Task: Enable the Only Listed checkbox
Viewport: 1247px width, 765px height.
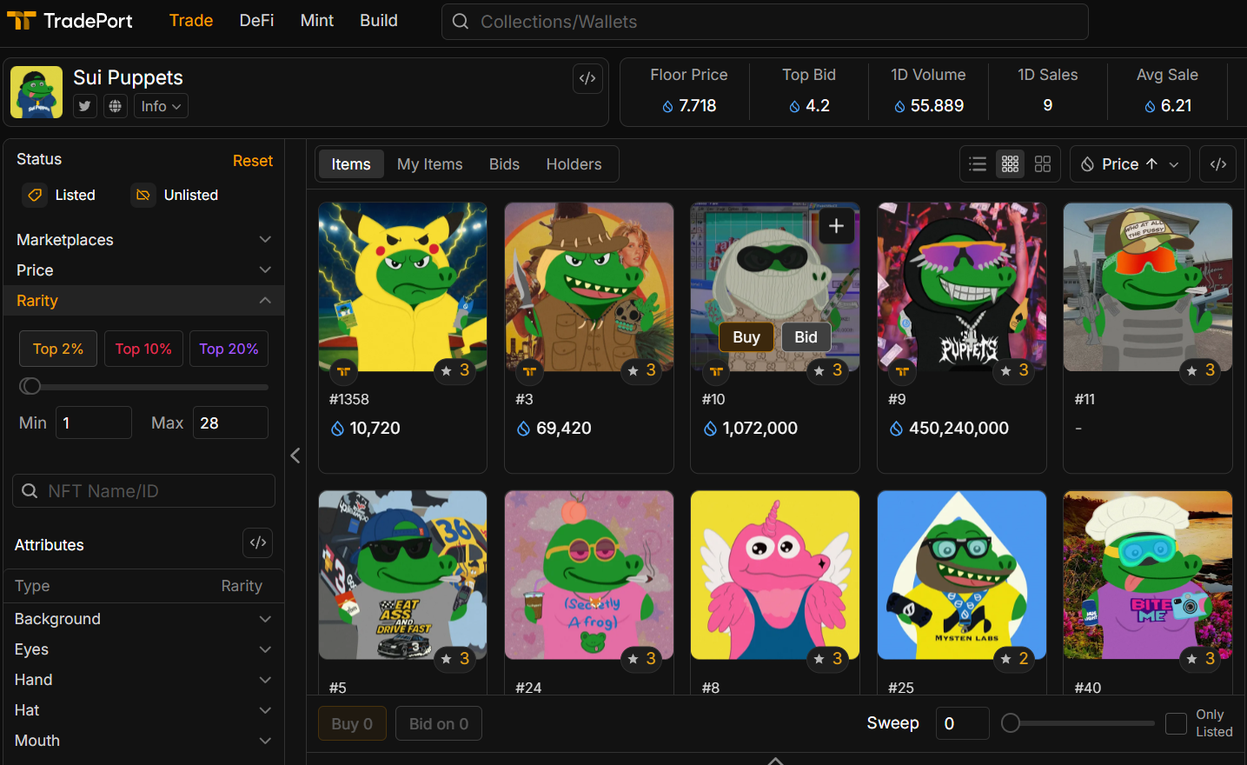Action: click(x=1176, y=723)
